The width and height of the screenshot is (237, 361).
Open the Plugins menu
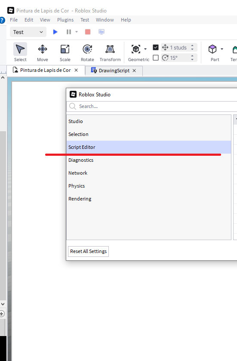coord(65,20)
